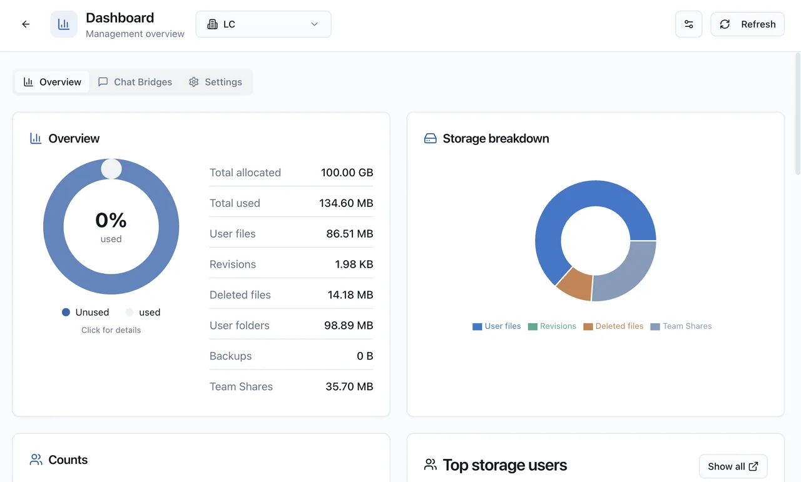Click the Deleted files 14.18 MB value
Image resolution: width=801 pixels, height=482 pixels.
[x=350, y=295]
